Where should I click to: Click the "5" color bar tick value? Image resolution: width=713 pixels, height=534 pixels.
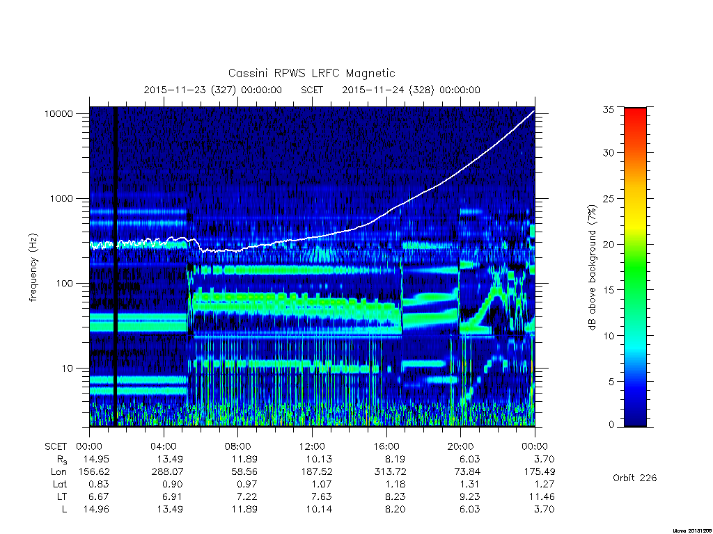[x=611, y=382]
